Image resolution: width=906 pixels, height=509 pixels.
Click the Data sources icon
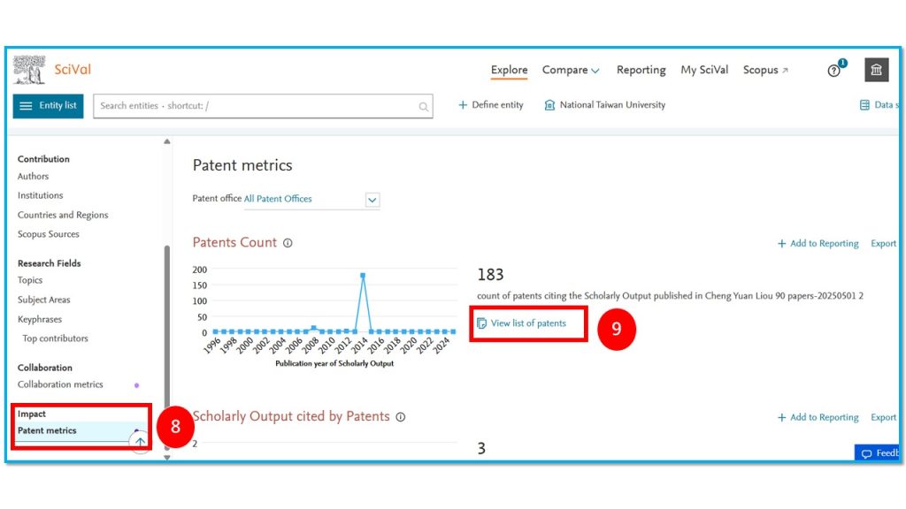pyautogui.click(x=864, y=105)
